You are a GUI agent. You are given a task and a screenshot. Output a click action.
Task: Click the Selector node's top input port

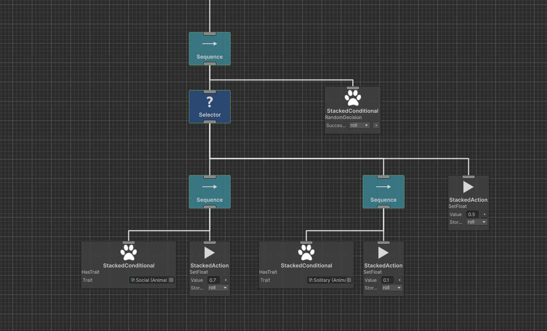point(210,92)
